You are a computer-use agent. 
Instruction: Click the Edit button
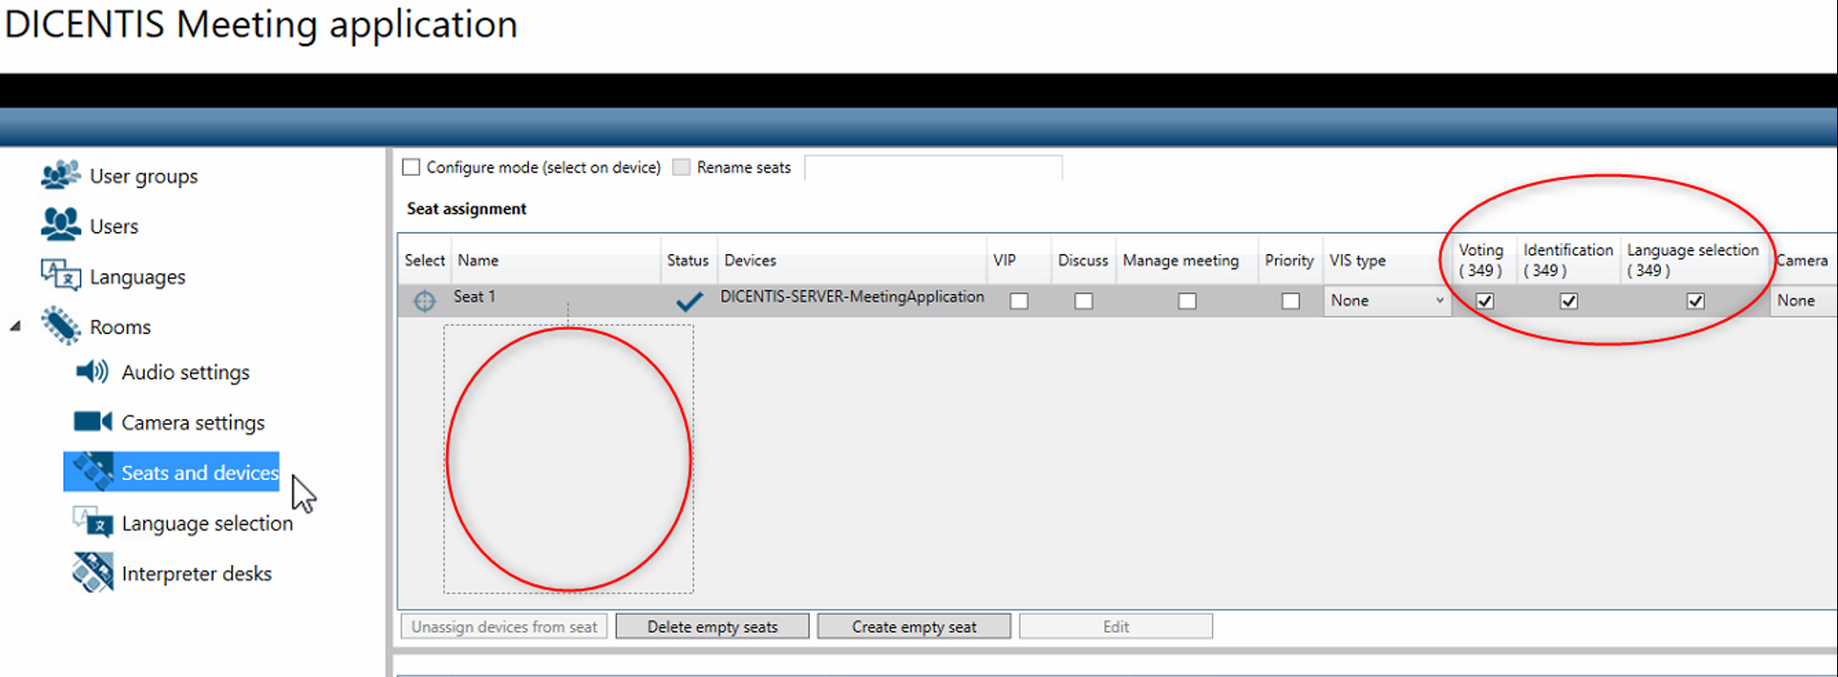(1115, 627)
